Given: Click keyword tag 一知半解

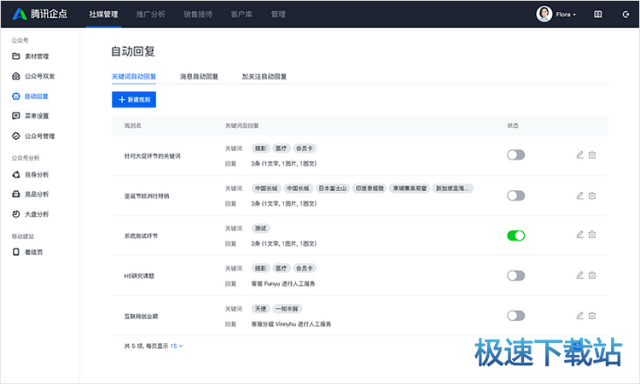Looking at the screenshot, I should (x=287, y=309).
